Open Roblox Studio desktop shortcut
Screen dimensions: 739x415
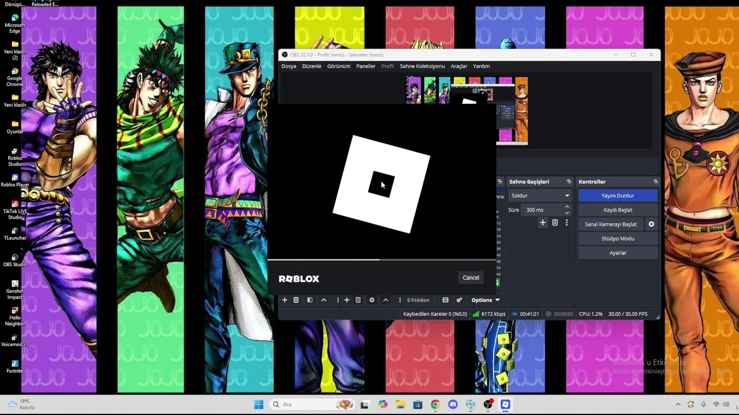(14, 156)
